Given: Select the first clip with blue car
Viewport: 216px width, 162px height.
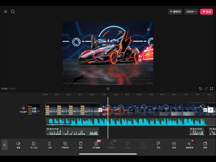Looking at the screenshot, I should coord(73,110).
